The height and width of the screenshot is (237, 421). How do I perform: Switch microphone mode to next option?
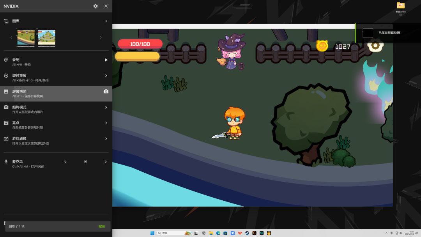(x=106, y=162)
